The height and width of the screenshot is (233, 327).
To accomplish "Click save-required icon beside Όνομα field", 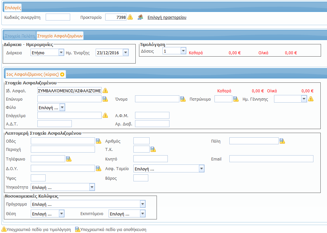I will click(183, 99).
